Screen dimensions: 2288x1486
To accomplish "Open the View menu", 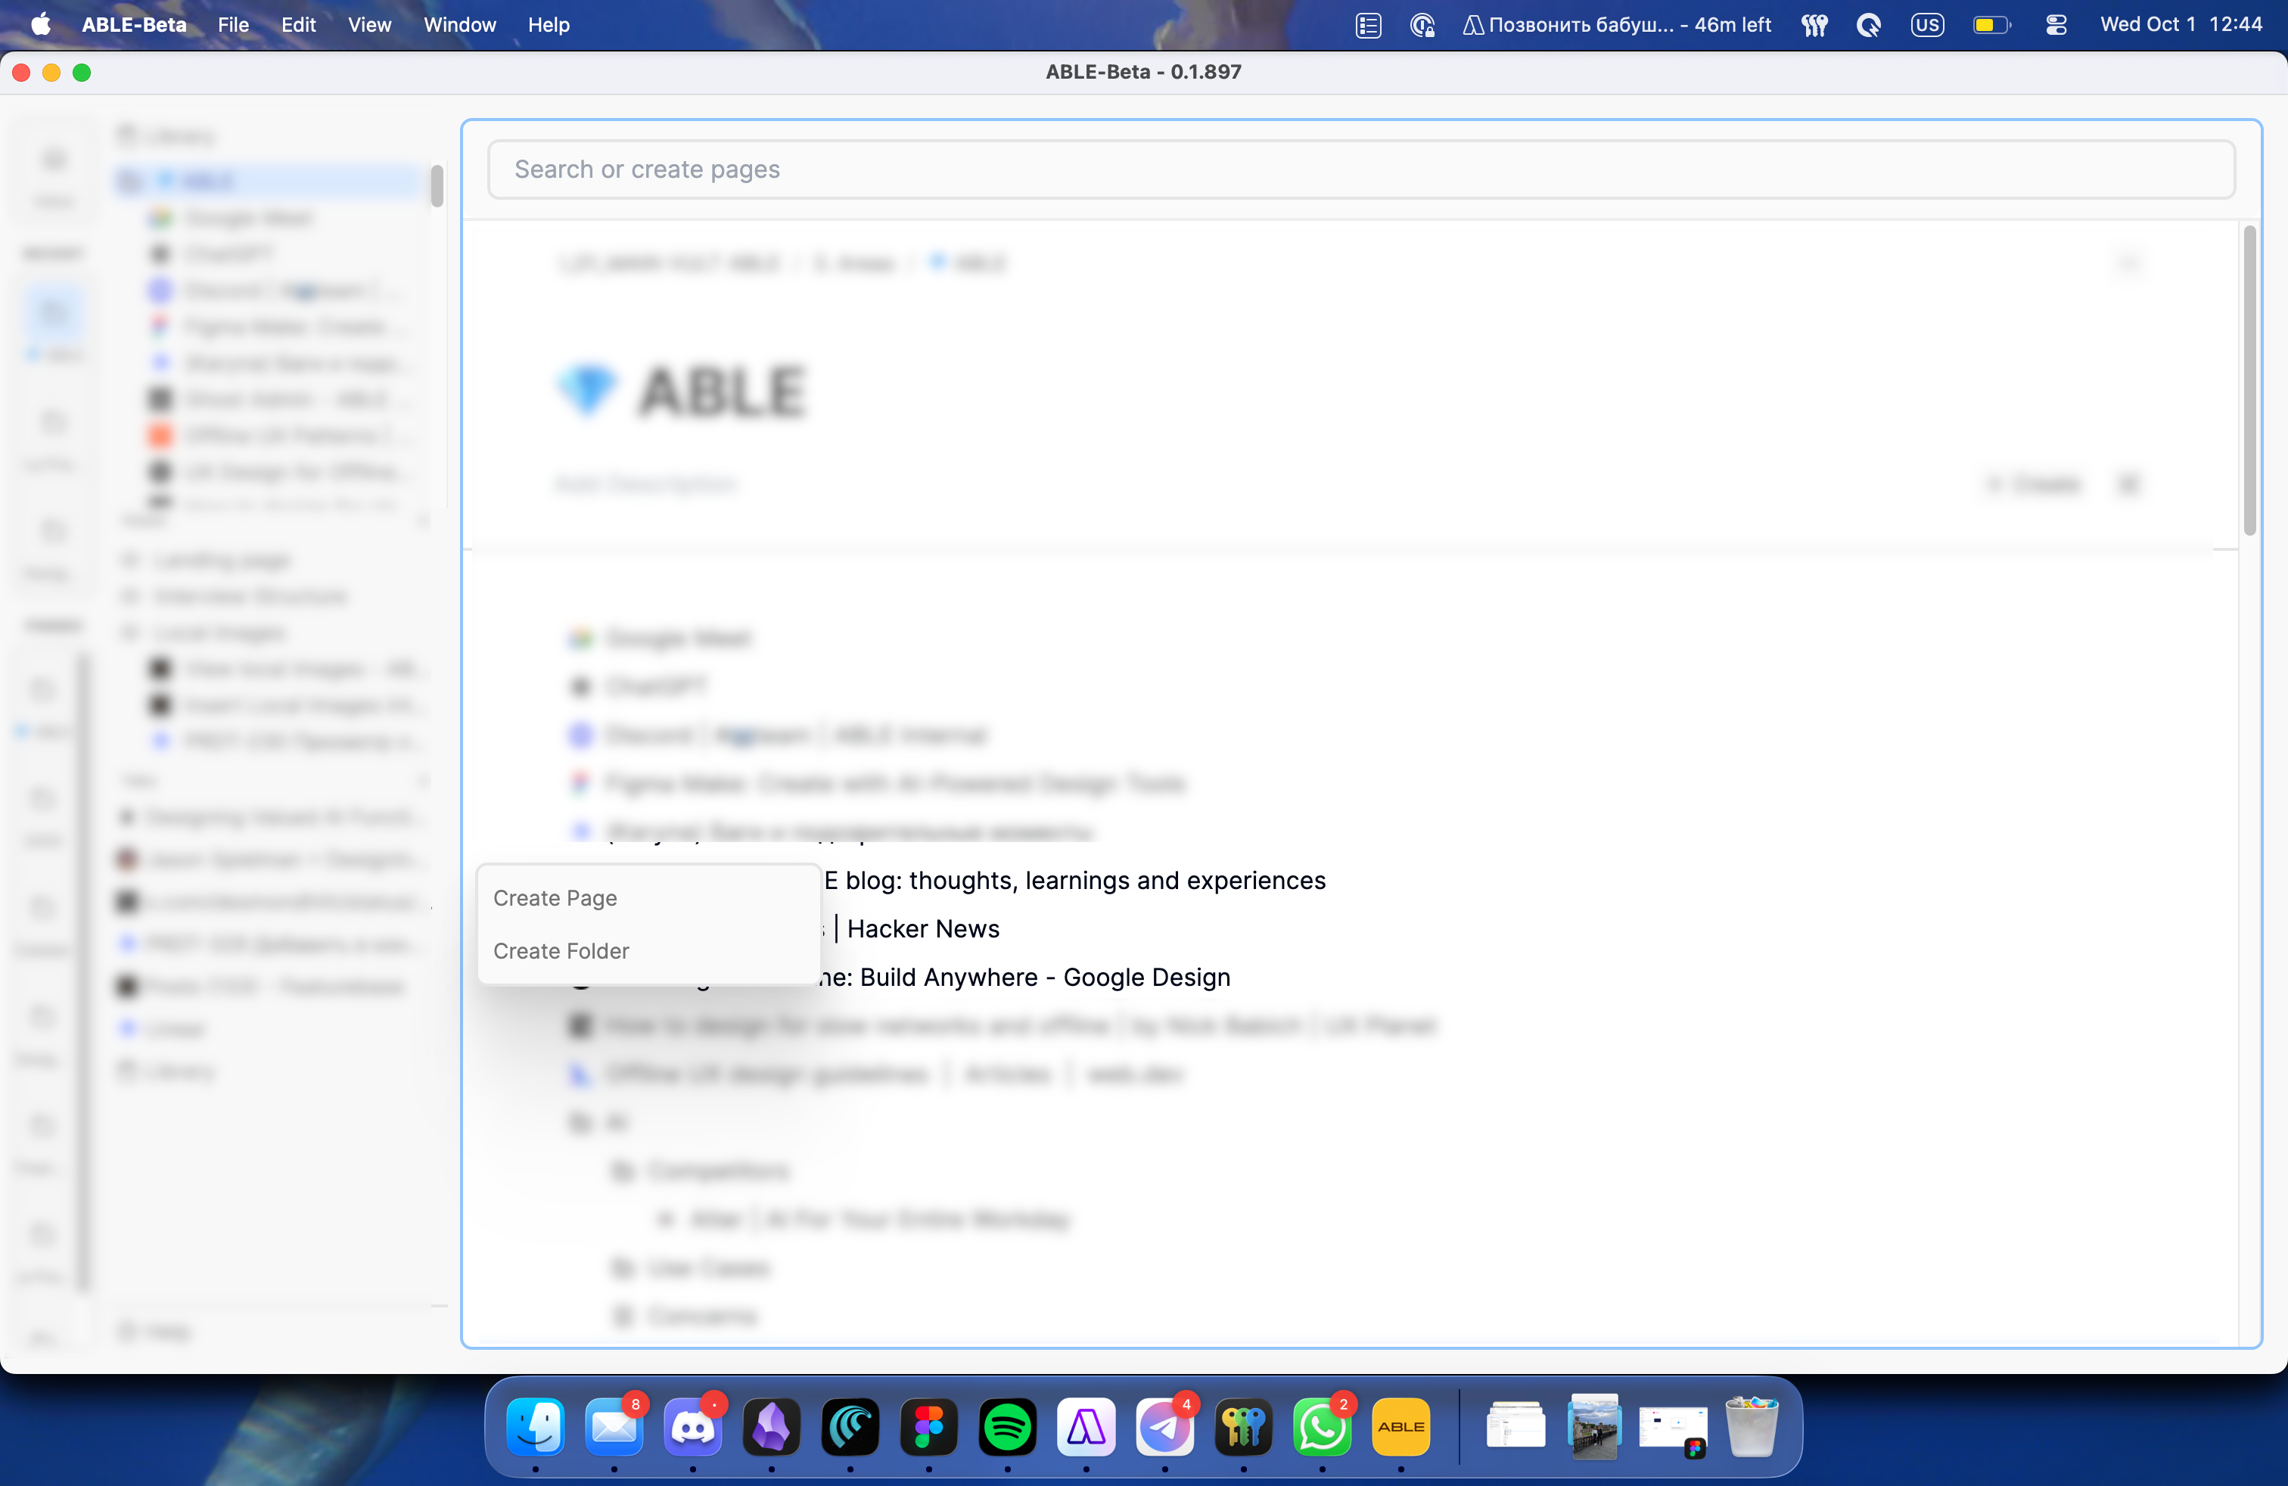I will pos(369,25).
